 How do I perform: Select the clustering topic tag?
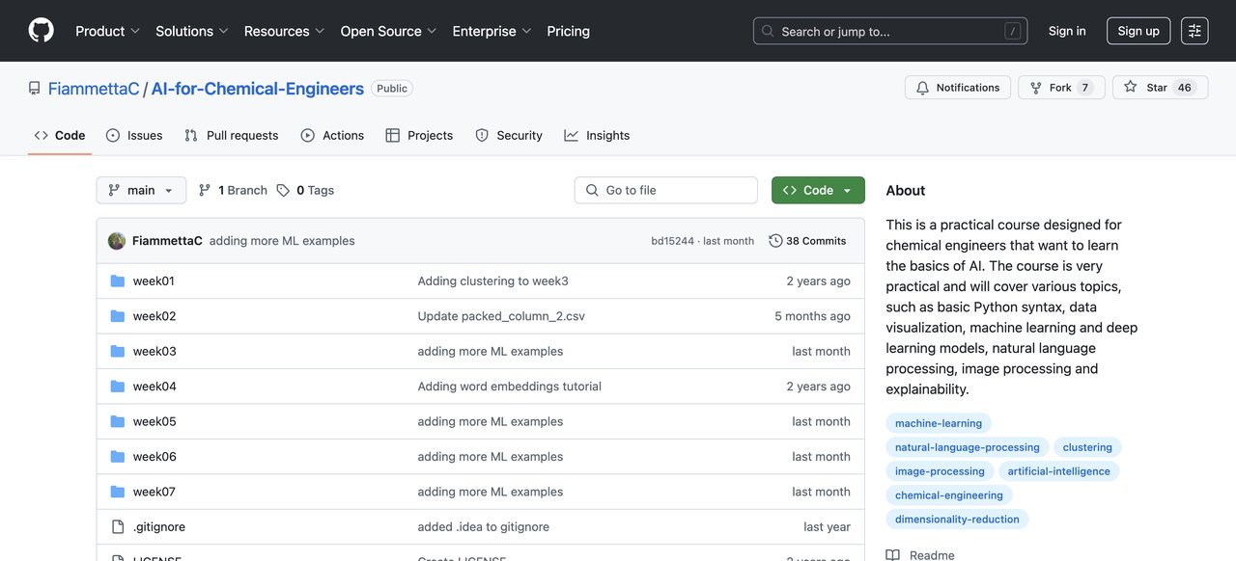pyautogui.click(x=1087, y=447)
